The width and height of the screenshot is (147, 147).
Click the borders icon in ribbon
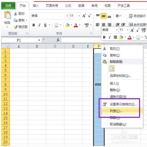[x=56, y=25]
